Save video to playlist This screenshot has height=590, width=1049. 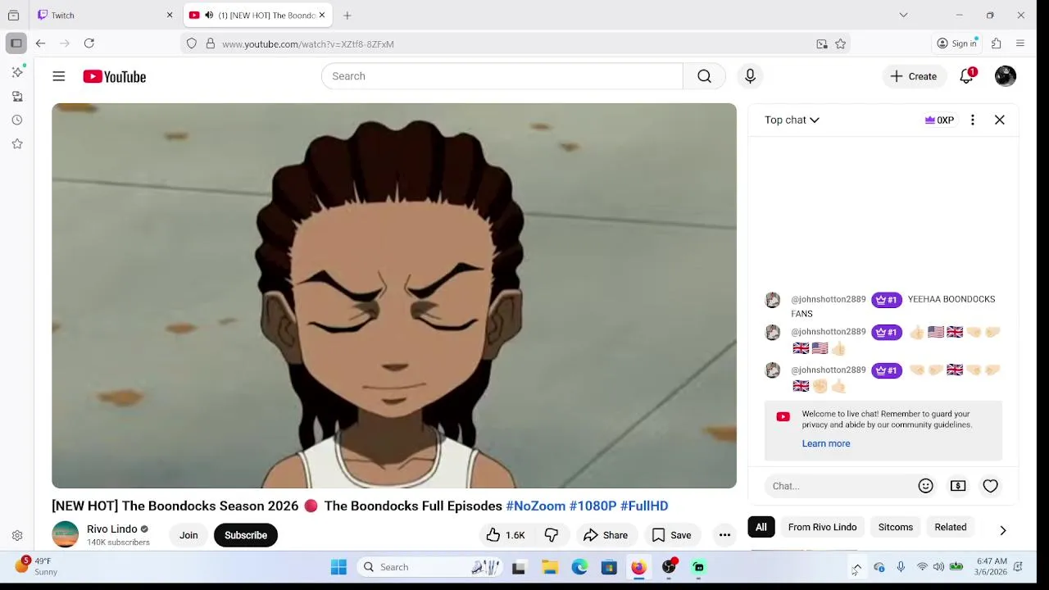(x=672, y=535)
